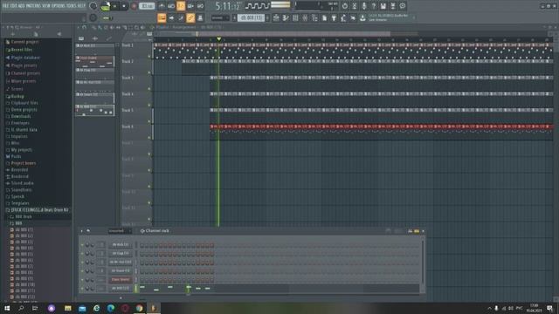Open the ADD menu

[21, 6]
